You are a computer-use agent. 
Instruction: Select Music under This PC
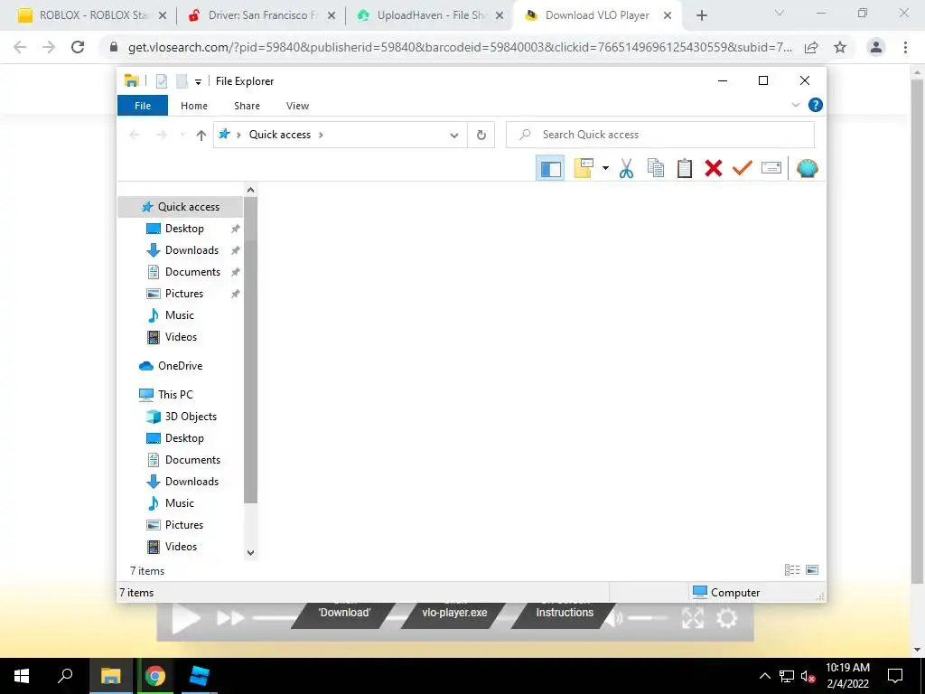click(x=181, y=503)
